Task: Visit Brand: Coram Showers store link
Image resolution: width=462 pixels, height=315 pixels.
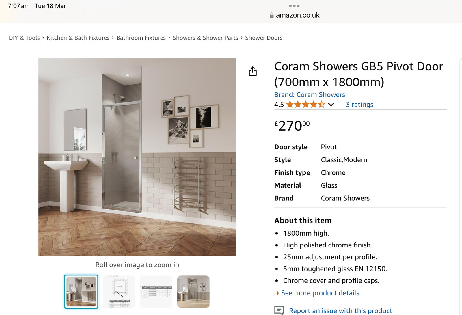Action: pos(310,95)
